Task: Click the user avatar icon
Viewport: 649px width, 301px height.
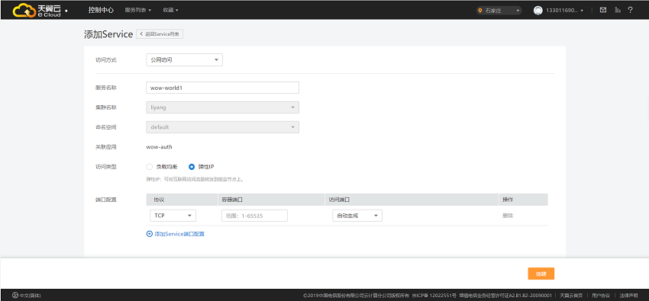Action: (538, 11)
